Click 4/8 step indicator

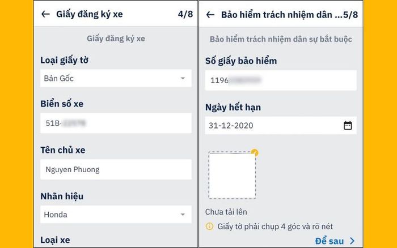pos(185,14)
